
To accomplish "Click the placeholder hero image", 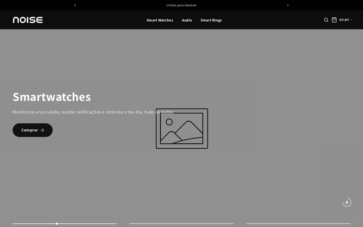I will [x=182, y=129].
